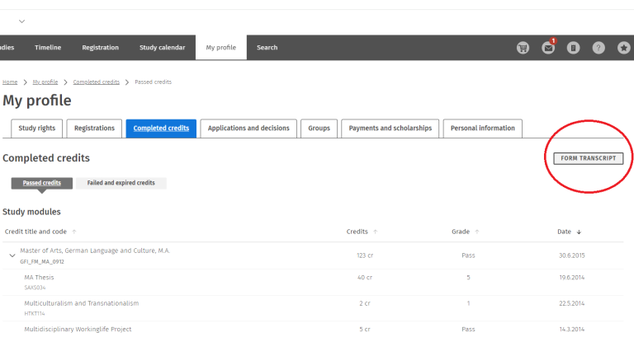Click the star favorites icon
Viewport: 634px width, 356px height.
pos(624,48)
